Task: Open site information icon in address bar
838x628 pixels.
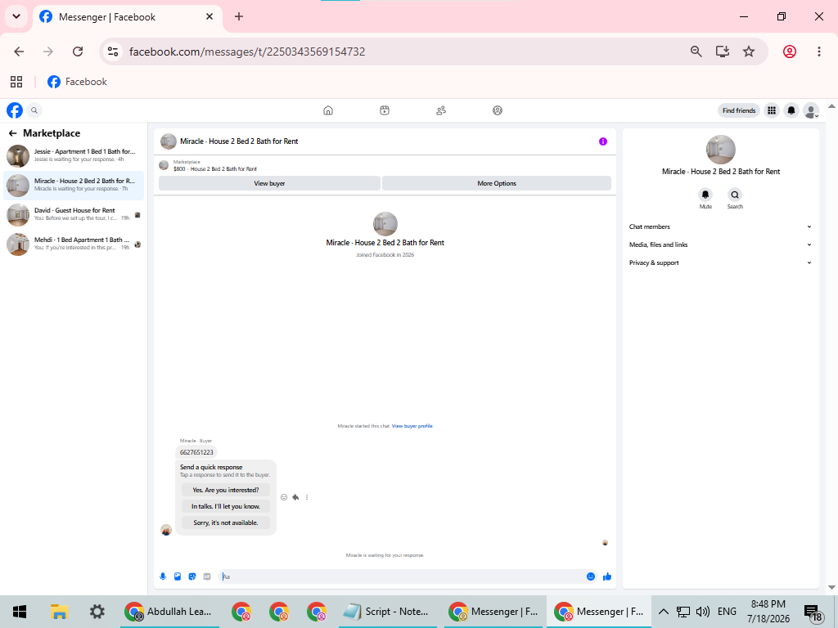Action: click(113, 52)
